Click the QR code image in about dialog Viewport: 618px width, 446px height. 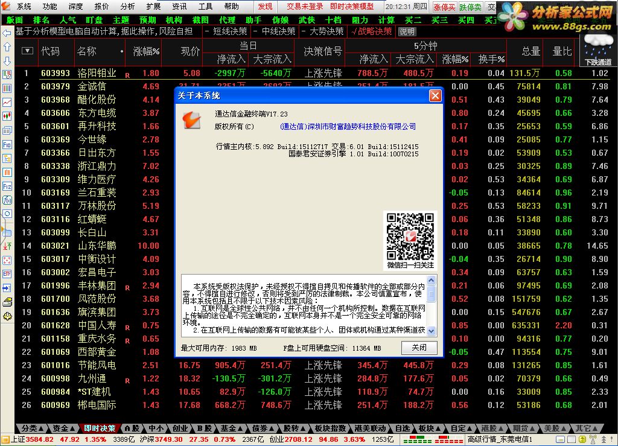[x=410, y=237]
